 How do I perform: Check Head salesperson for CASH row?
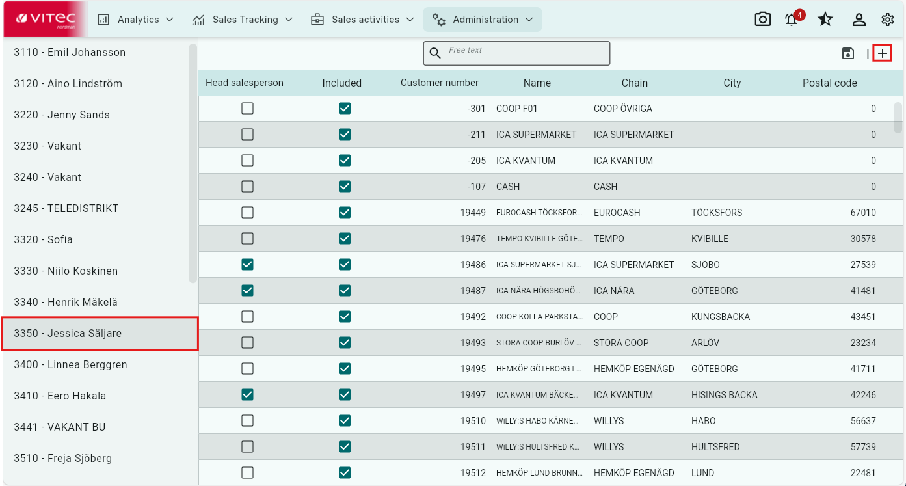point(247,187)
